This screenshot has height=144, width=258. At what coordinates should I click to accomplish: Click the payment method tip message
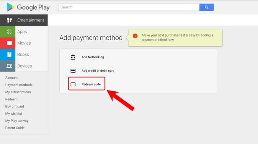[177, 37]
